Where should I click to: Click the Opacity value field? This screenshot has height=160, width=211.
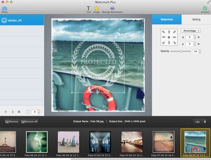[196, 51]
